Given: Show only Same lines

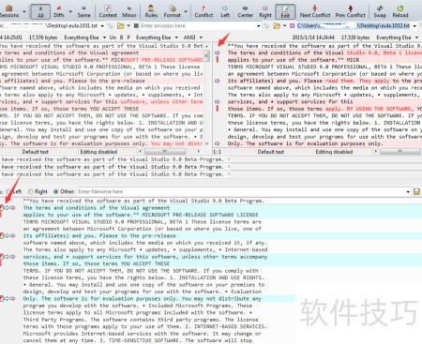Looking at the screenshot, I should click(x=83, y=11).
